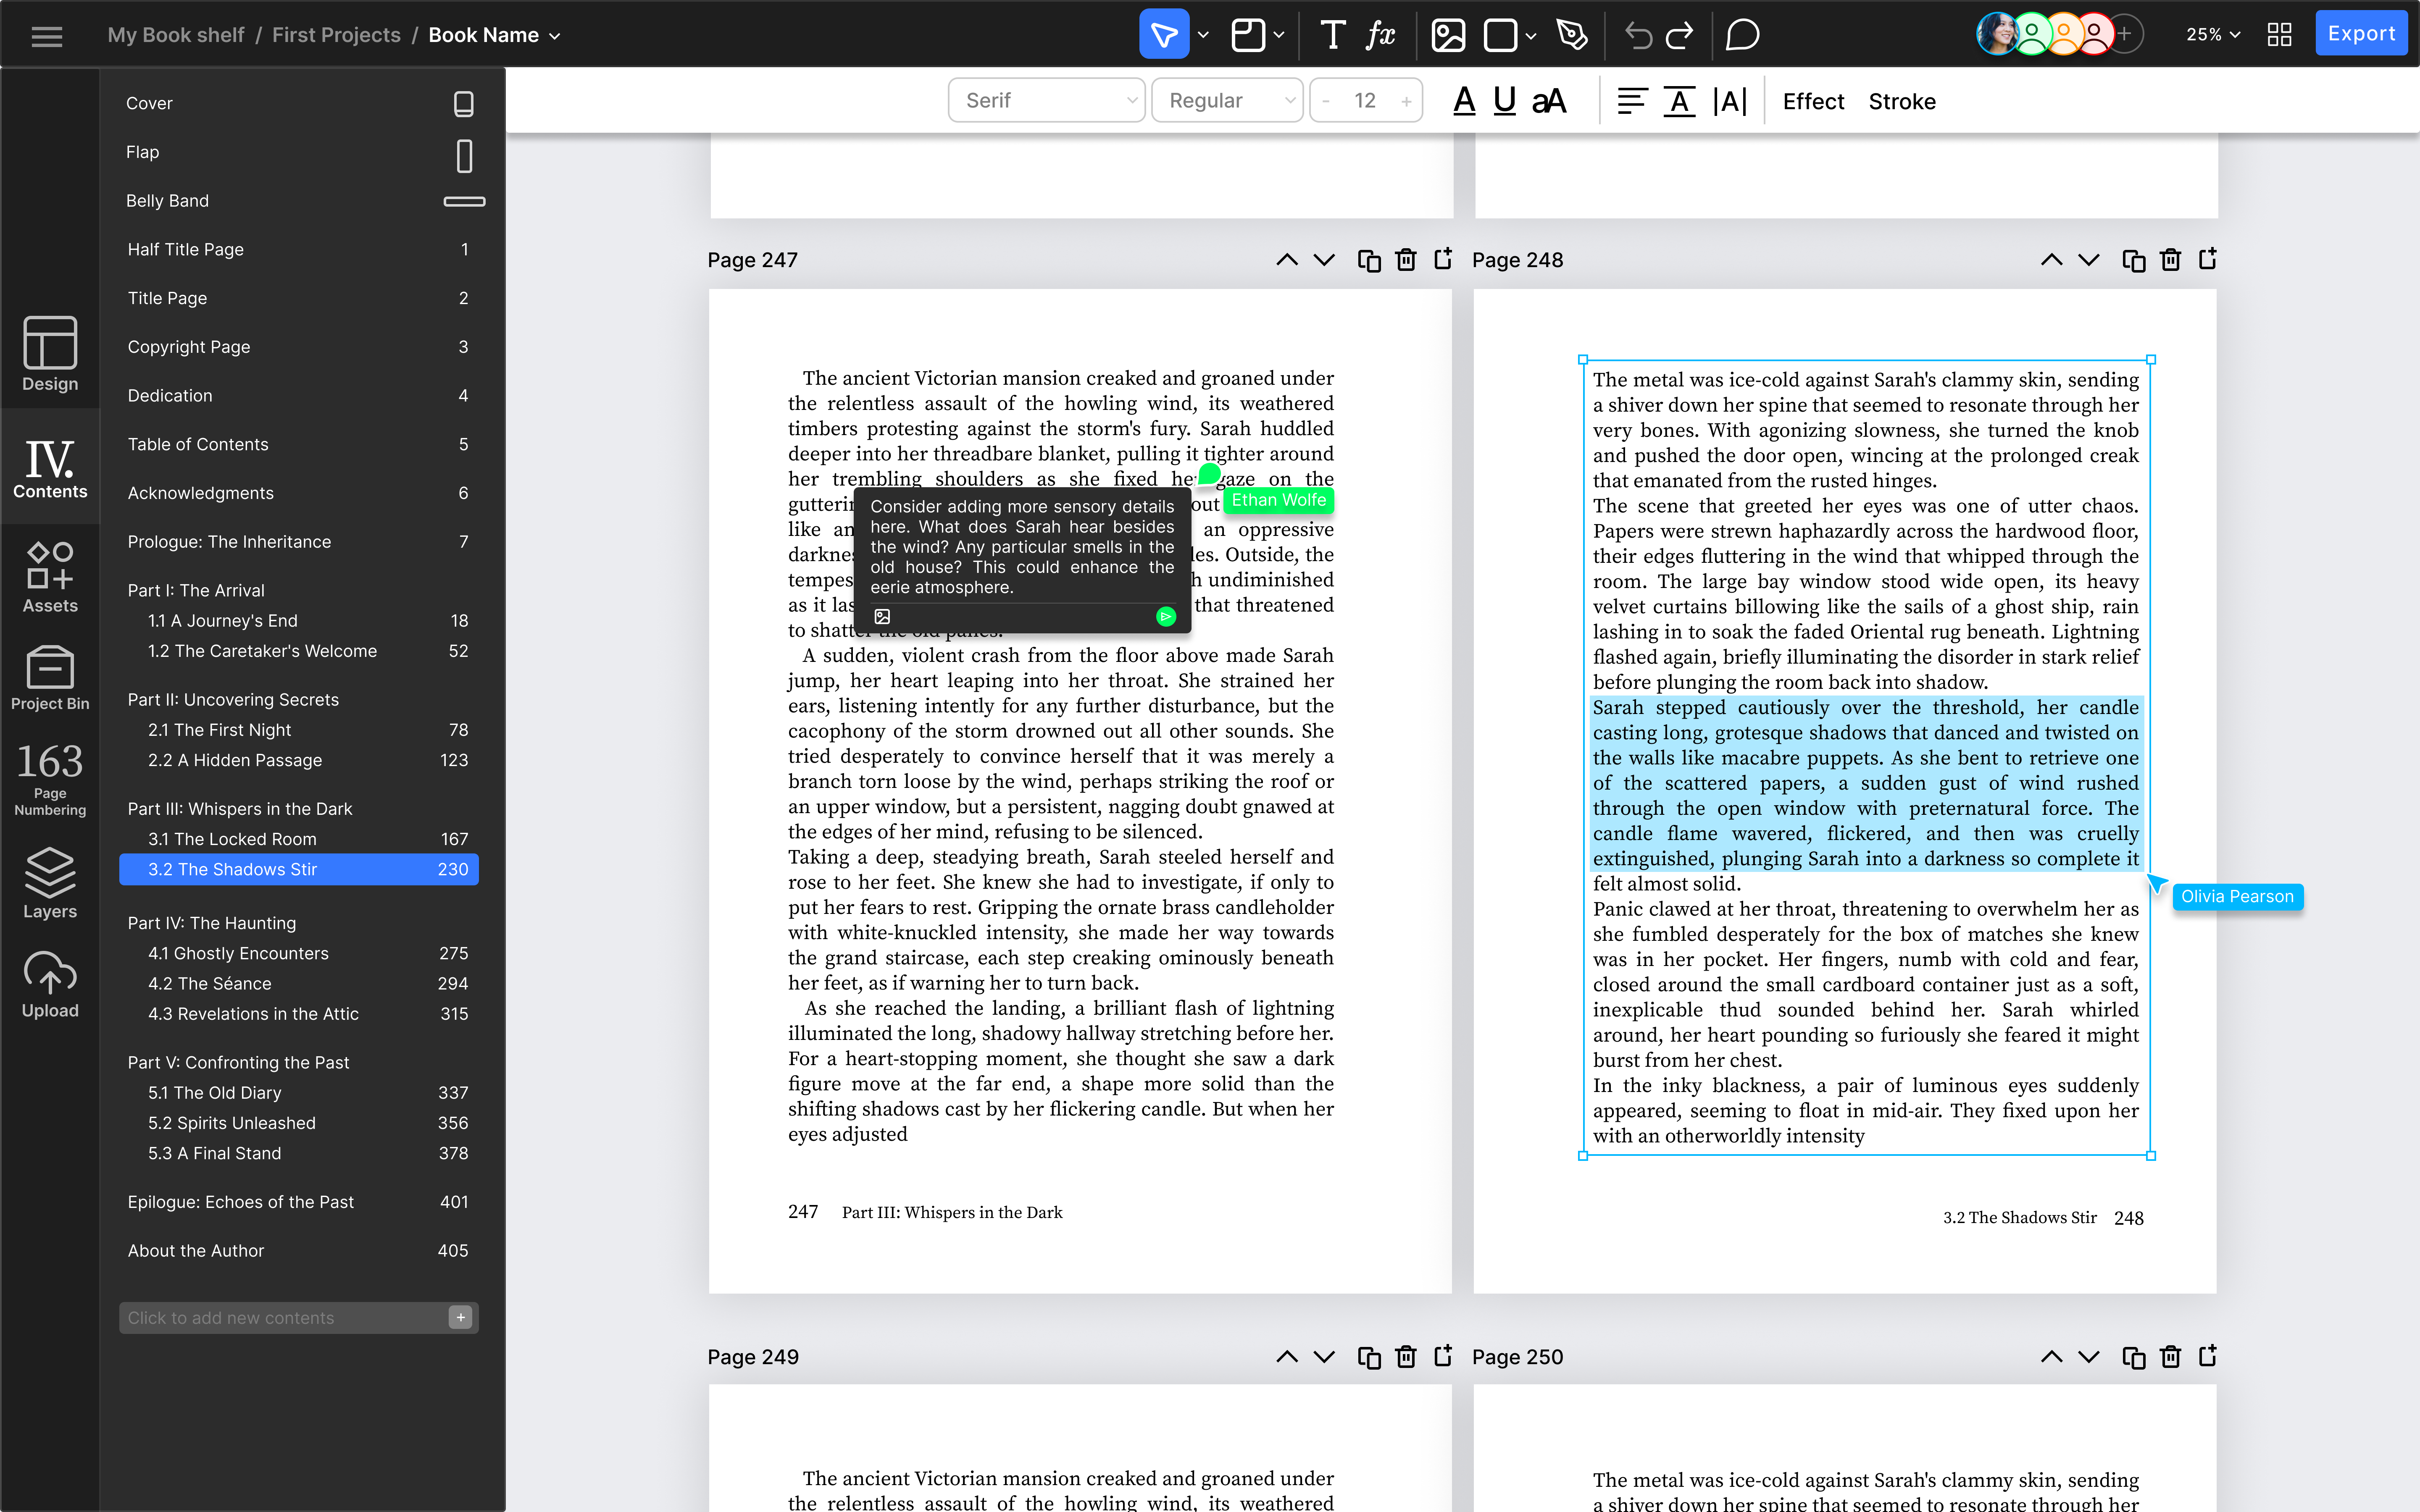Toggle underline text formatting
Image resolution: width=2420 pixels, height=1512 pixels.
(1504, 101)
